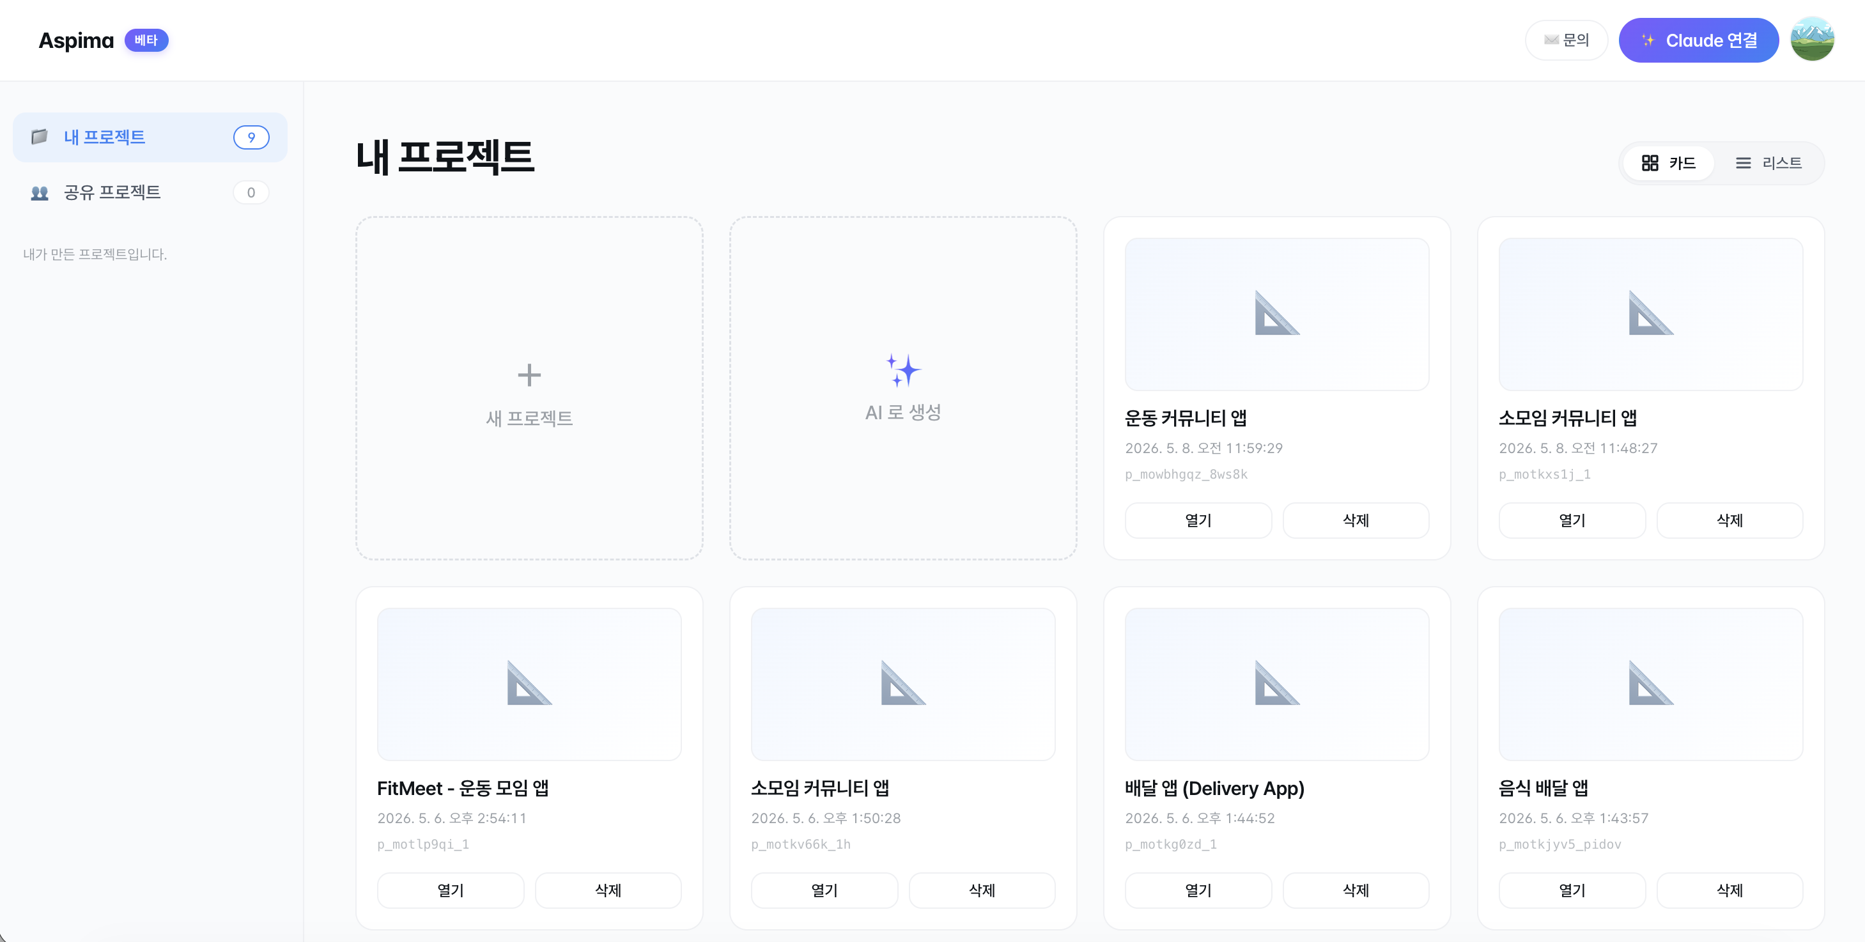Click the 베타 badge next to Aspima

coord(146,40)
